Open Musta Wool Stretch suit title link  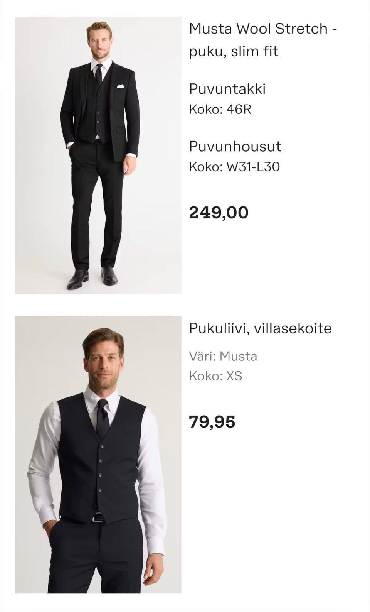(x=263, y=40)
